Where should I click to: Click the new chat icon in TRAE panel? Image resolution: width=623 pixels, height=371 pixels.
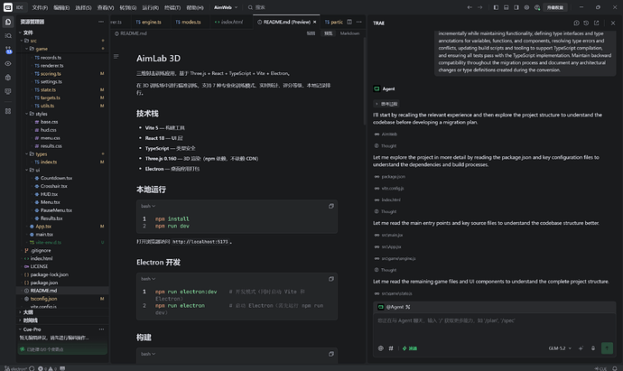[x=577, y=23]
